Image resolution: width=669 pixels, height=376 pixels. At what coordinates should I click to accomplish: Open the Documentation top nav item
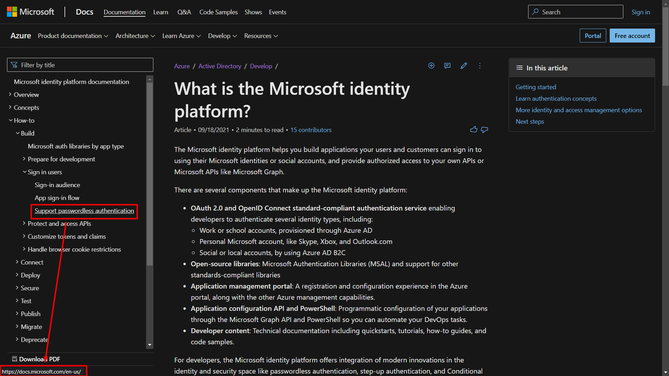point(124,12)
